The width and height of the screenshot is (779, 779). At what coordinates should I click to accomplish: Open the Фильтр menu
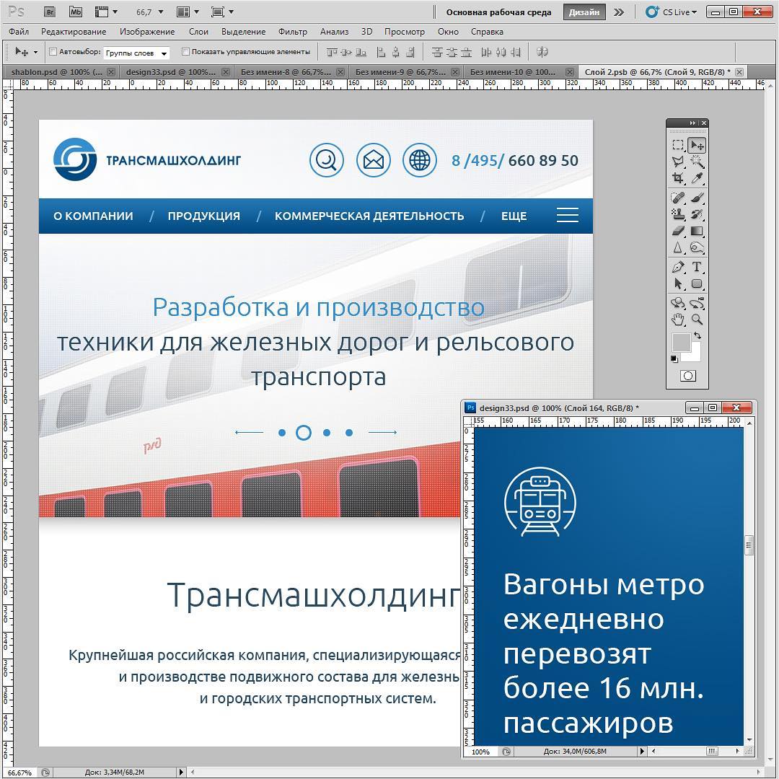(293, 31)
